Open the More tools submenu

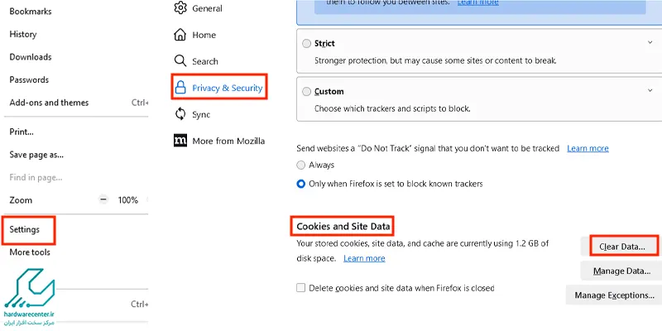pyautogui.click(x=30, y=252)
